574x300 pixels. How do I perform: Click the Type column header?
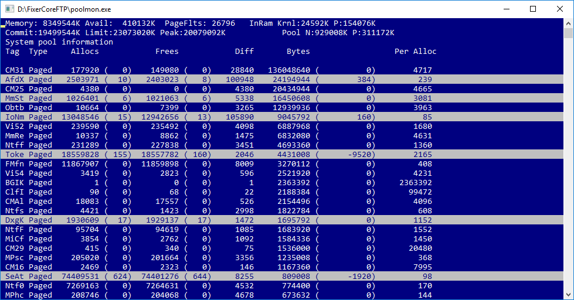point(38,51)
